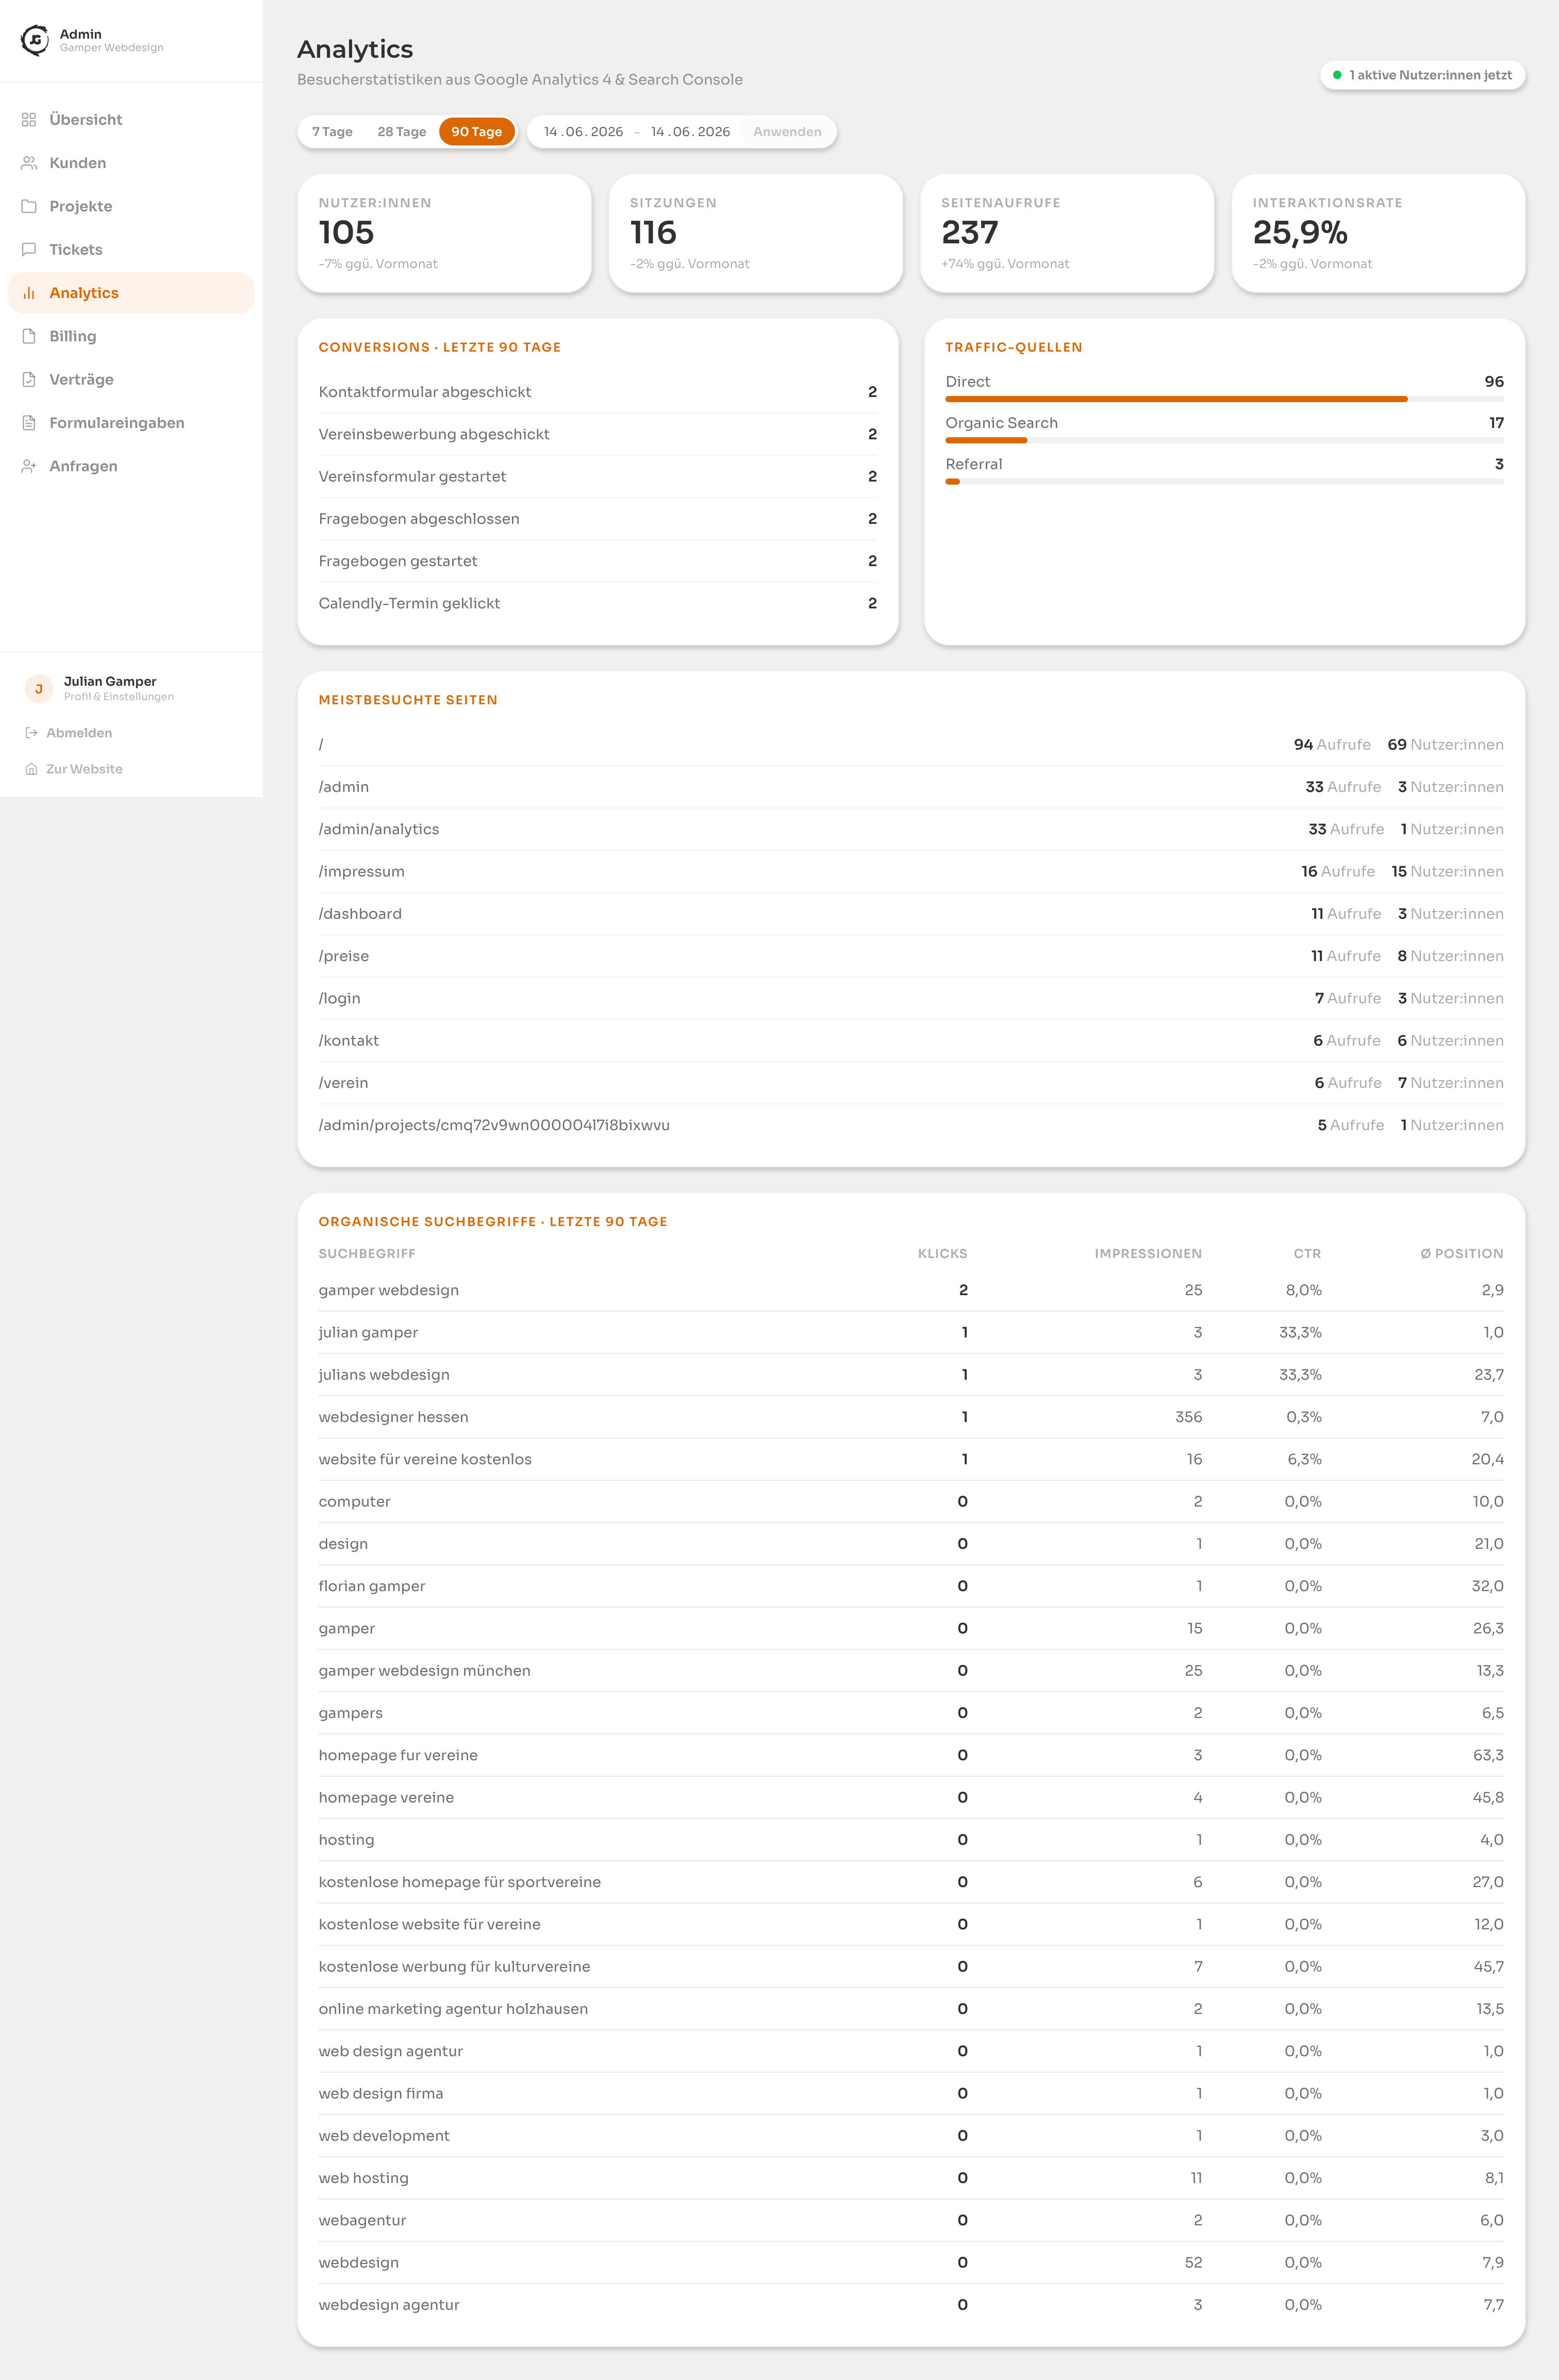Click the /kontakt page row
The height and width of the screenshot is (2380, 1559).
(x=911, y=1040)
